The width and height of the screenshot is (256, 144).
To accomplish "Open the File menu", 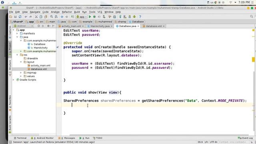I will 11,12.
